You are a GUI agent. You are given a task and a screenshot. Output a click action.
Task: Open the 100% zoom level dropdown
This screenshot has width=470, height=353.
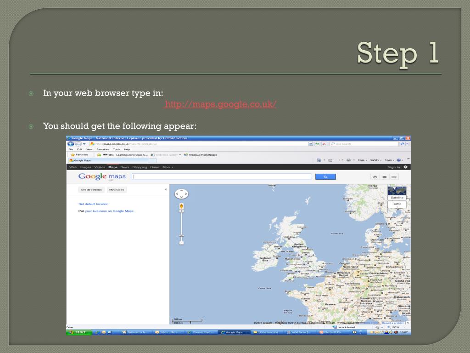click(404, 327)
